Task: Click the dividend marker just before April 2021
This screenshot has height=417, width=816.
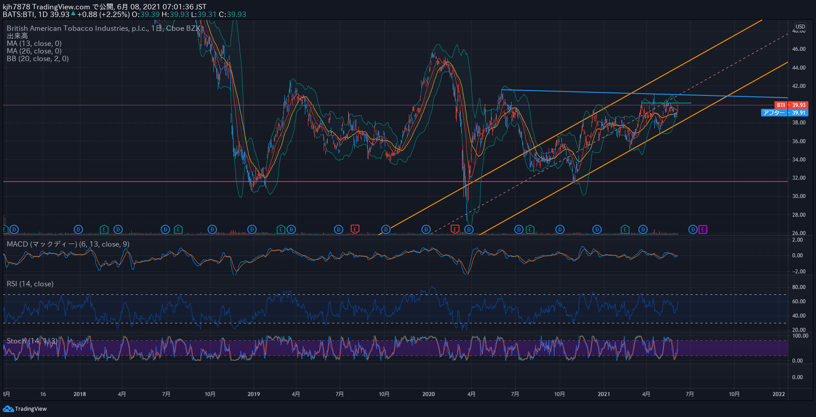Action: (x=643, y=230)
